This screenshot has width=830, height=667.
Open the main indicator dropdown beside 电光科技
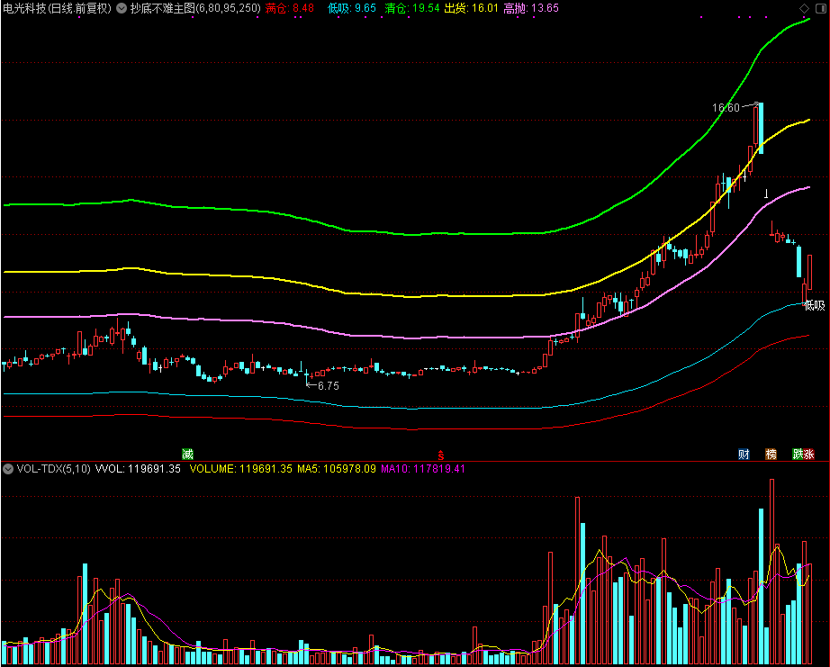(122, 8)
